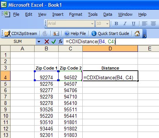Click cell containing 91802
This screenshot has height=138, width=159.
70,129
